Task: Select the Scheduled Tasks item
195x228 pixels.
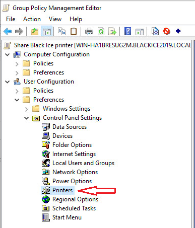Action: click(x=74, y=208)
